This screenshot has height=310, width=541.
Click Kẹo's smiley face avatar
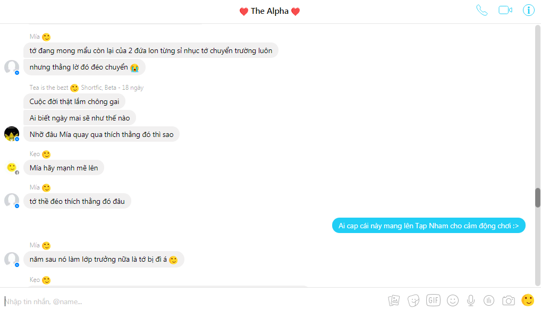12,167
